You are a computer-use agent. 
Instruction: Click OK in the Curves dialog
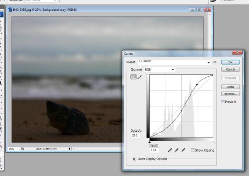point(230,62)
